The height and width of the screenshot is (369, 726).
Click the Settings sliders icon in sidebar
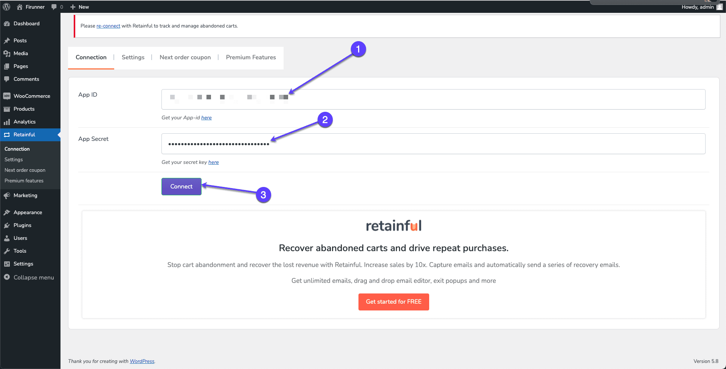coord(7,264)
